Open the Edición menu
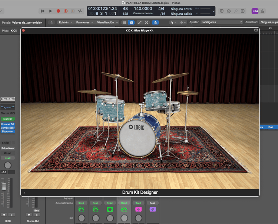Image resolution: width=278 pixels, height=224 pixels. click(66, 23)
